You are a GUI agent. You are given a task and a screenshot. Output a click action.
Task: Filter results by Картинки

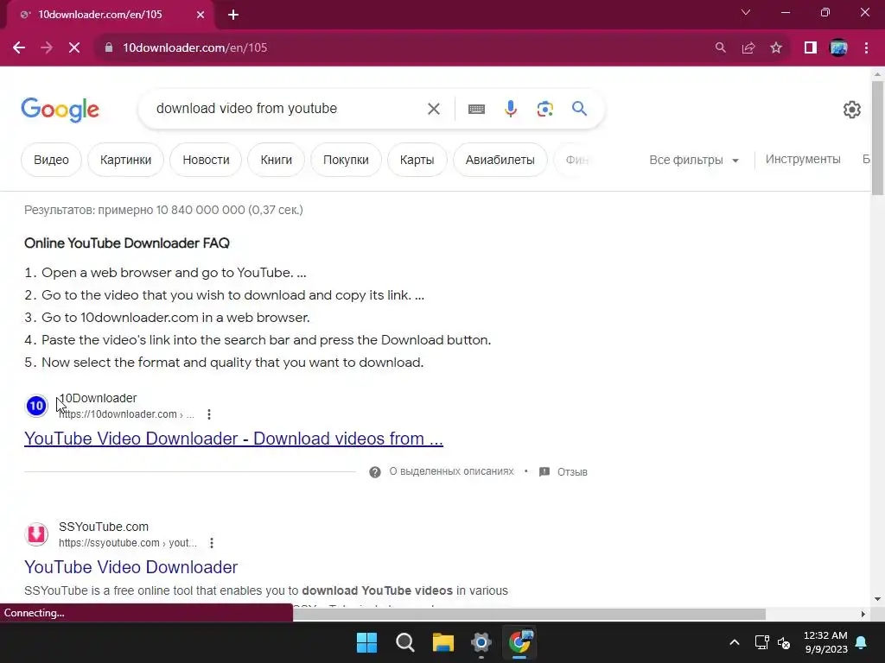pyautogui.click(x=126, y=160)
